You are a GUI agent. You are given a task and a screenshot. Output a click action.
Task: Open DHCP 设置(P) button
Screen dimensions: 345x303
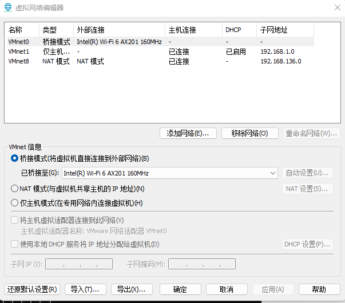click(308, 244)
